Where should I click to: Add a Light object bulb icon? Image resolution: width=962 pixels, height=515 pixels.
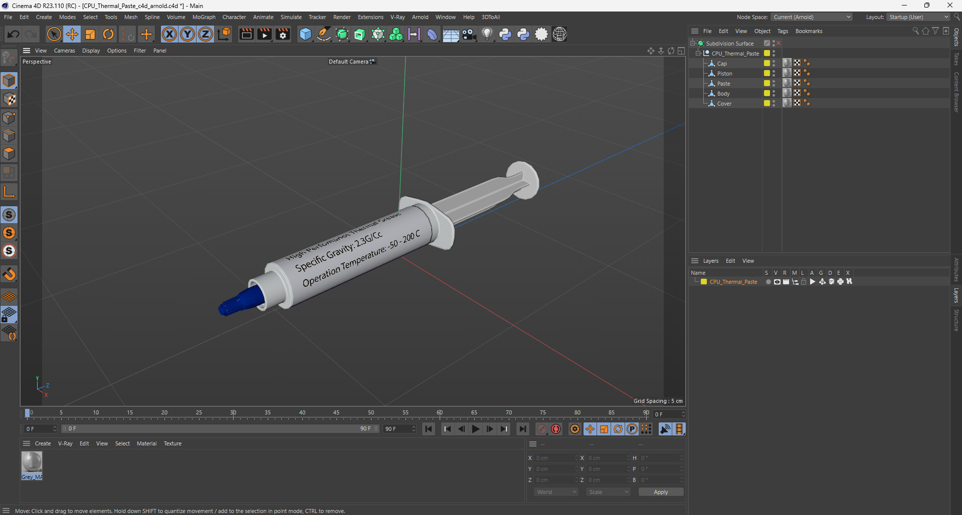(487, 34)
